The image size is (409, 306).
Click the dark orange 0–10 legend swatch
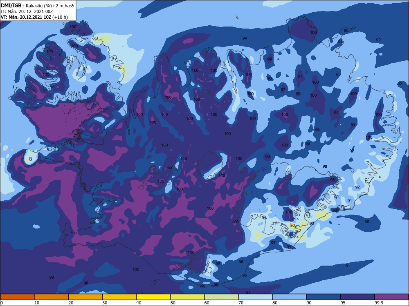coord(17,297)
